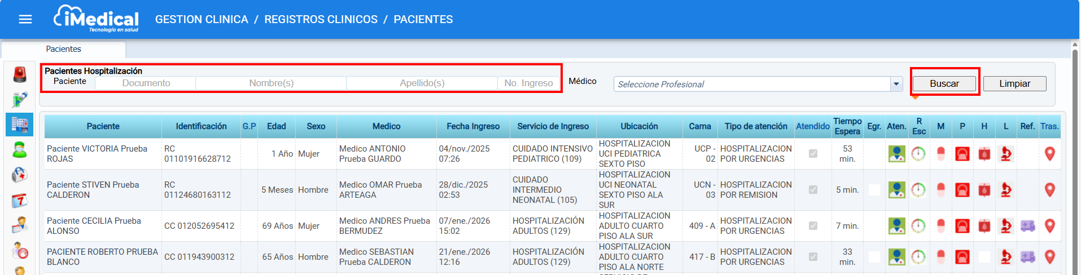Click microscope lab icon for VICTORIA ROJAS
Screen dimensions: 1081x275
click(1006, 154)
